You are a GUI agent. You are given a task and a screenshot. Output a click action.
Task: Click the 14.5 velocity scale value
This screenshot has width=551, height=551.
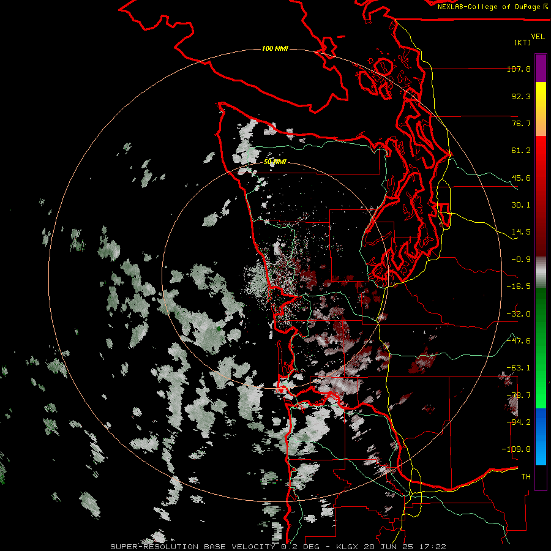point(521,232)
